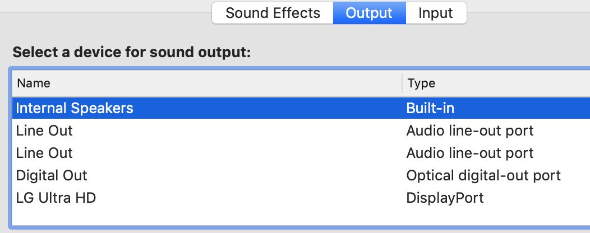Click Audio line-out port in first Line Out row
This screenshot has height=233, width=590.
pyautogui.click(x=469, y=131)
